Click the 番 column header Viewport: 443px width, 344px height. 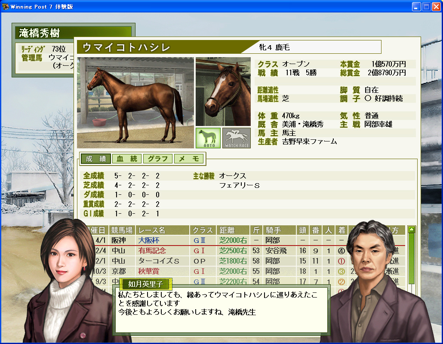(316, 230)
